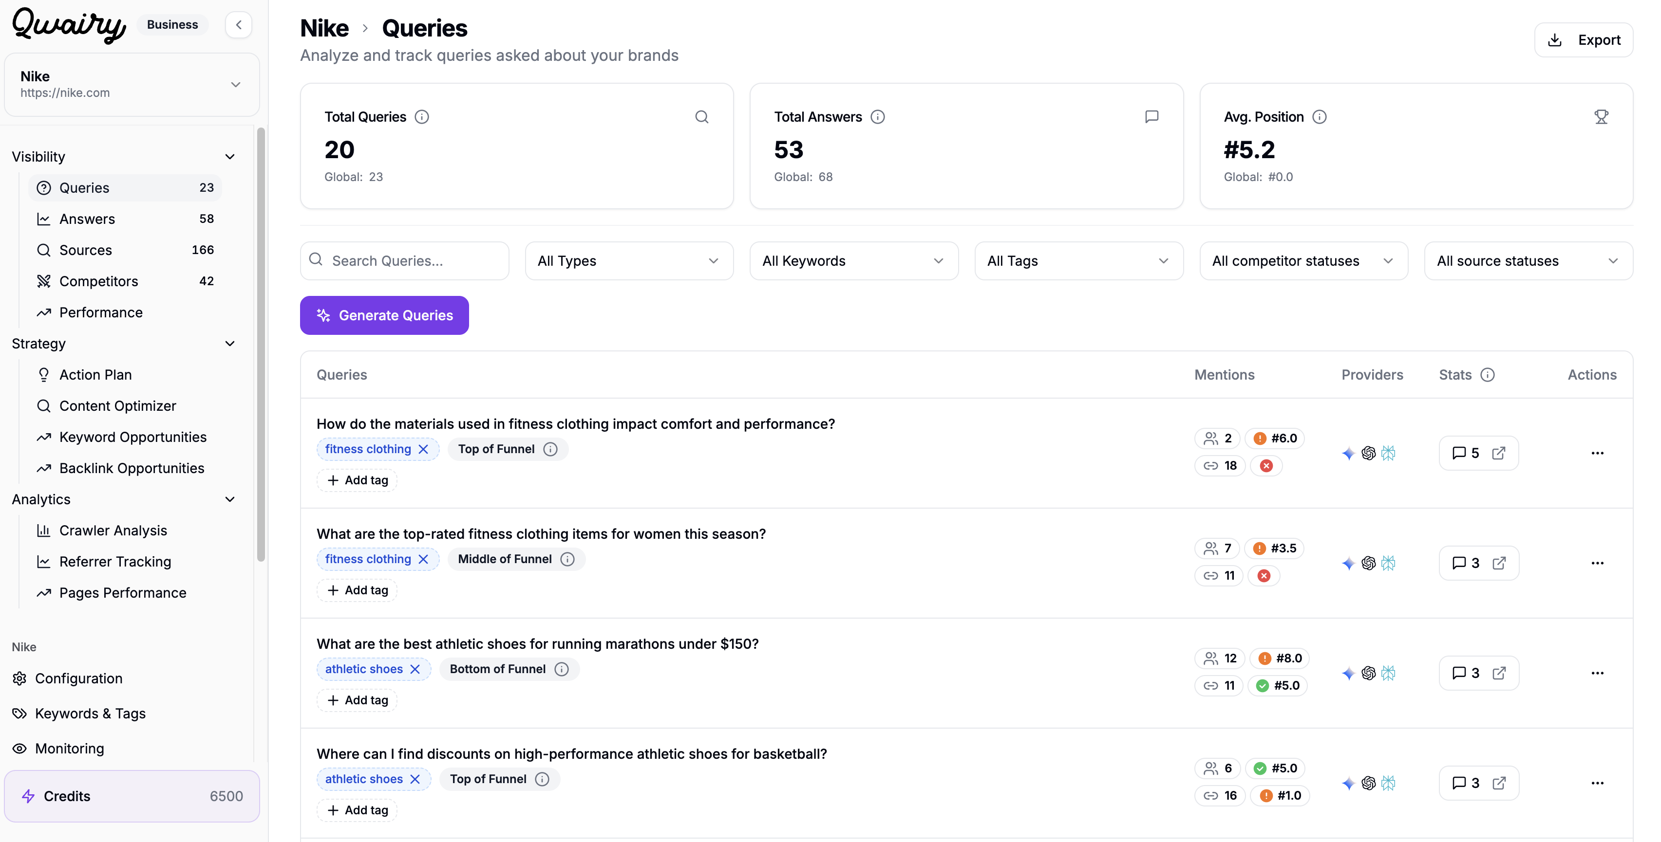The image size is (1661, 842).
Task: Click the Credits 6500 panel
Action: coord(132,797)
